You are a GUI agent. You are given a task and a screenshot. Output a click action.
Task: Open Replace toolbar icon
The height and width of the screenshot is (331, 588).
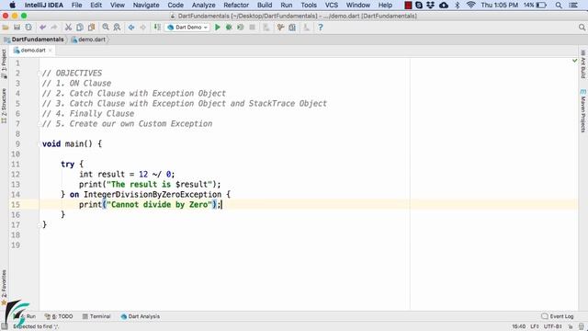click(x=117, y=28)
